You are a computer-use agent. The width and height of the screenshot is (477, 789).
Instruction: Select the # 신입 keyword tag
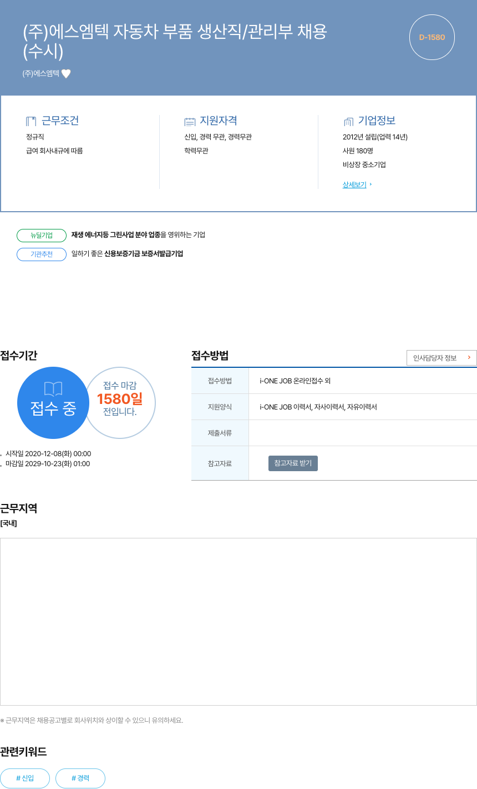[x=25, y=778]
